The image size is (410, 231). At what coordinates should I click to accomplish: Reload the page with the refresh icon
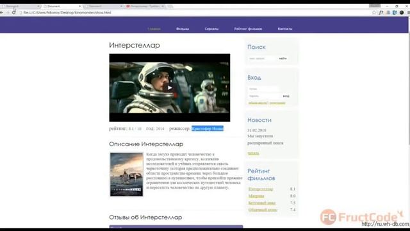pyautogui.click(x=14, y=13)
